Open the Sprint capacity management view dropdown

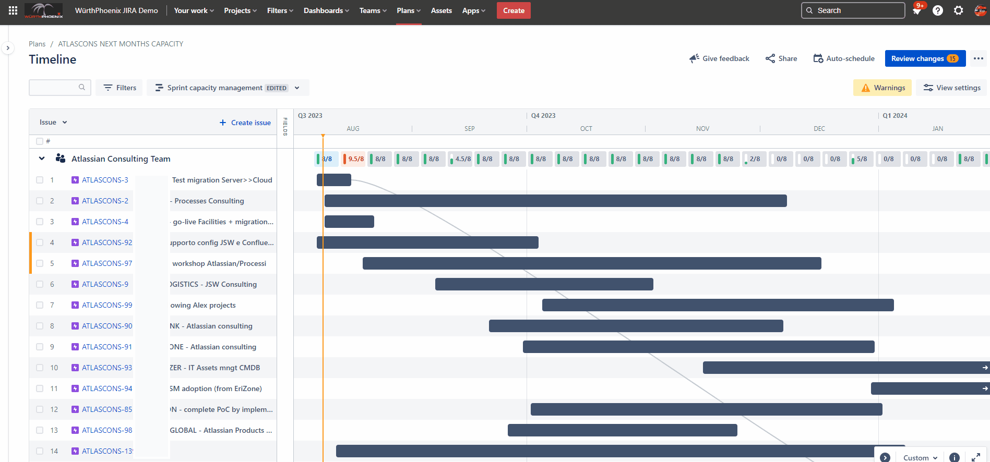click(x=228, y=88)
